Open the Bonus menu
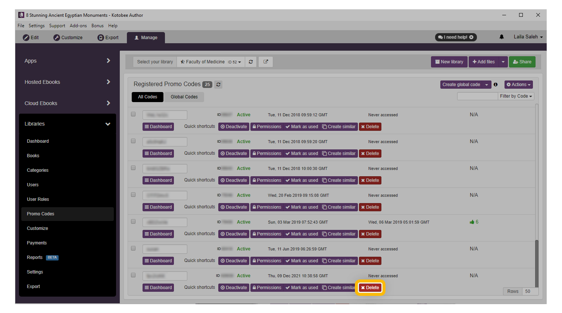Screen dimensions: 562x313 97,26
